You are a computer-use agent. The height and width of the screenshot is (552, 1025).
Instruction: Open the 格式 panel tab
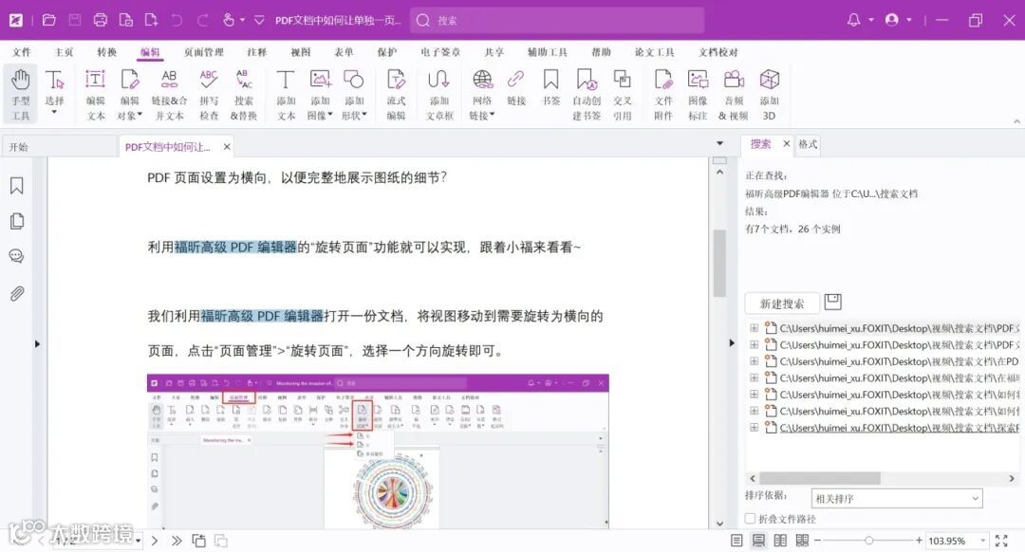coord(808,144)
